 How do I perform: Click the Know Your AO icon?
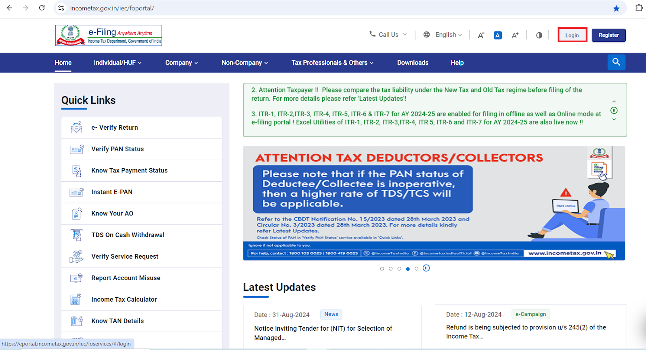pyautogui.click(x=76, y=214)
